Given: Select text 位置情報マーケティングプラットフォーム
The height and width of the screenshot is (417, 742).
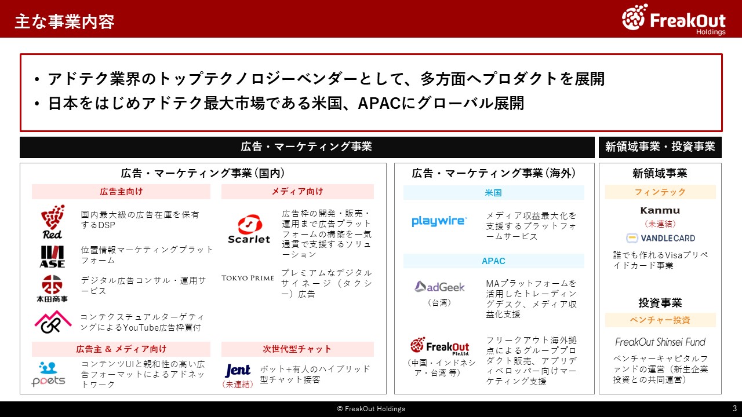Looking at the screenshot, I should tap(147, 255).
